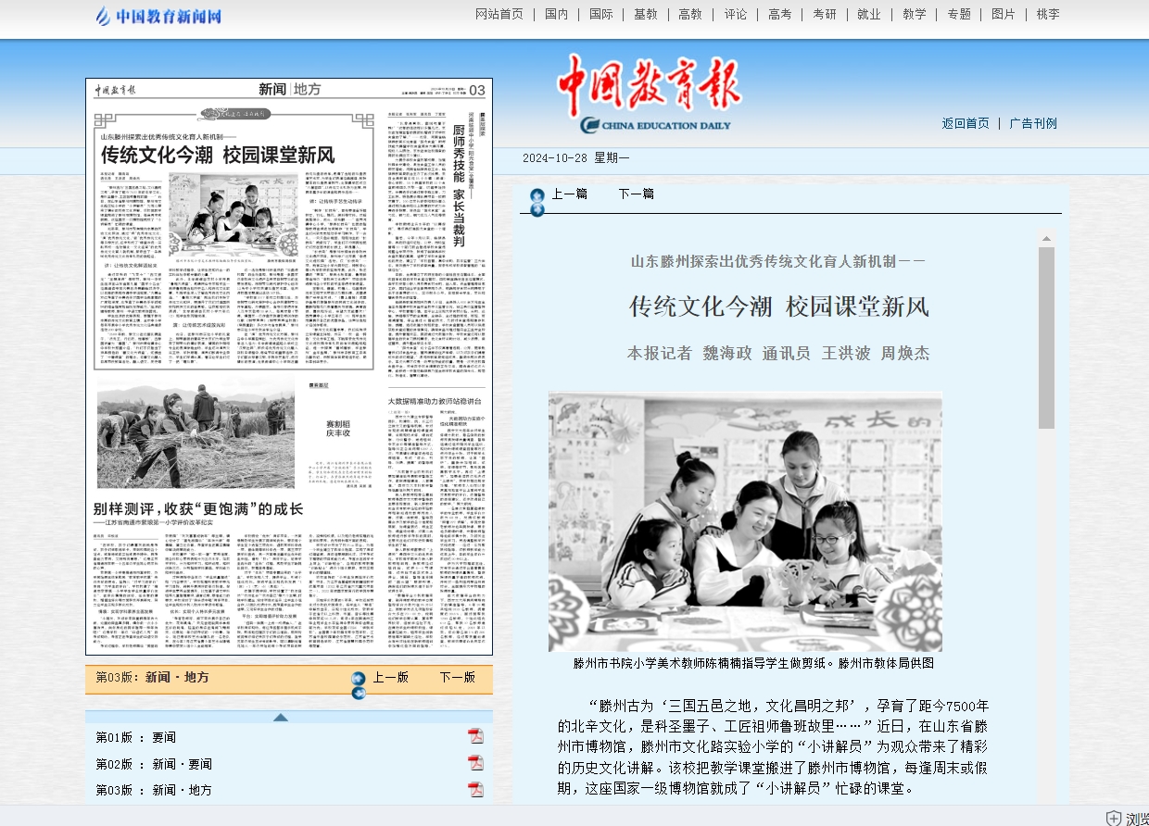Open the 国际 navigation item

pos(601,14)
